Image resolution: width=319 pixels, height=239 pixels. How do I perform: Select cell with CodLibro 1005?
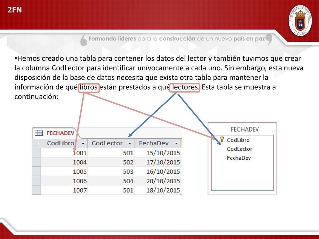64,171
